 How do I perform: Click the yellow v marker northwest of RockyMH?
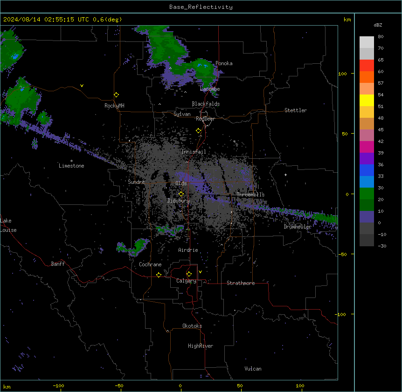[x=82, y=86]
